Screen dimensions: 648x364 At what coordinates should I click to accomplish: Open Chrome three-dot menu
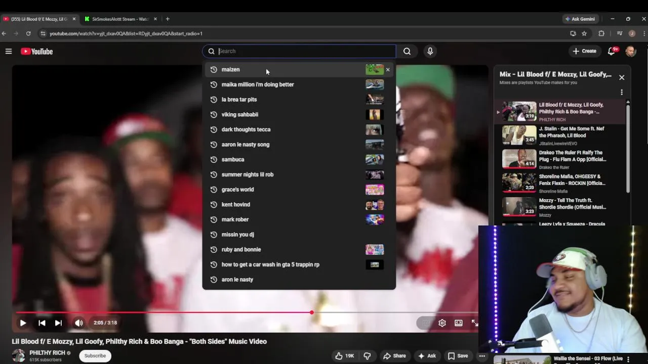643,33
